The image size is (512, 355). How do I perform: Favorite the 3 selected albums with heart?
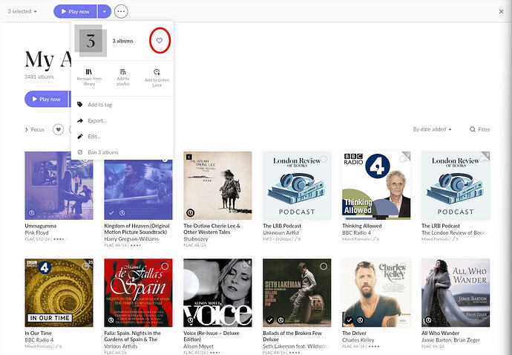pyautogui.click(x=160, y=41)
